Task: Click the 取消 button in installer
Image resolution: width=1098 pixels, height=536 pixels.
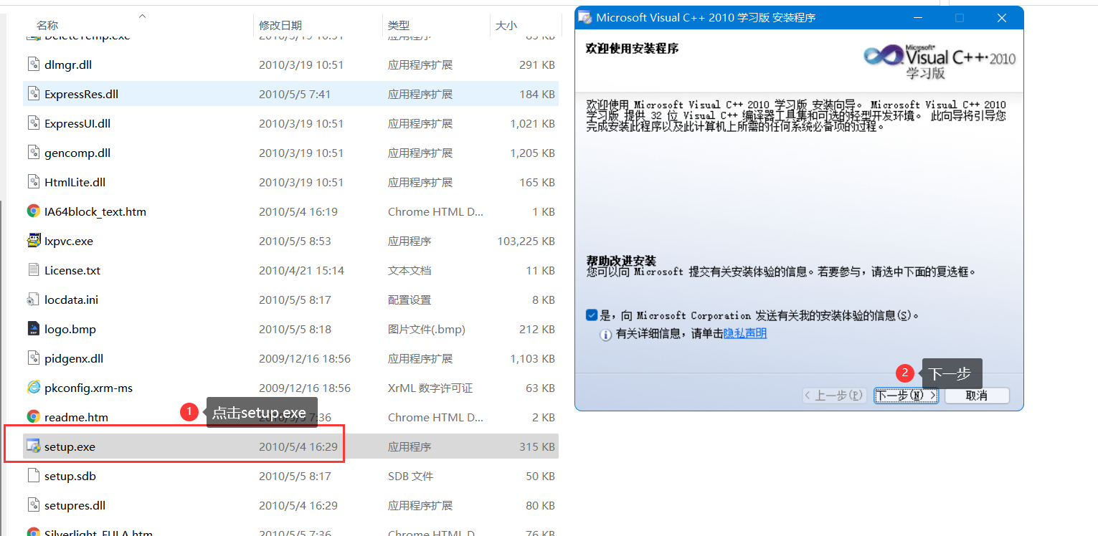Action: pos(977,396)
